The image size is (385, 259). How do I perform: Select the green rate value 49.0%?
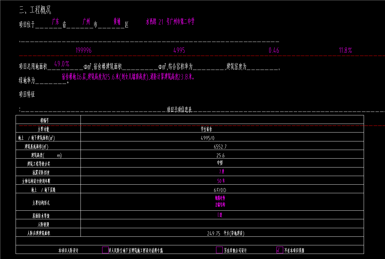pos(62,64)
